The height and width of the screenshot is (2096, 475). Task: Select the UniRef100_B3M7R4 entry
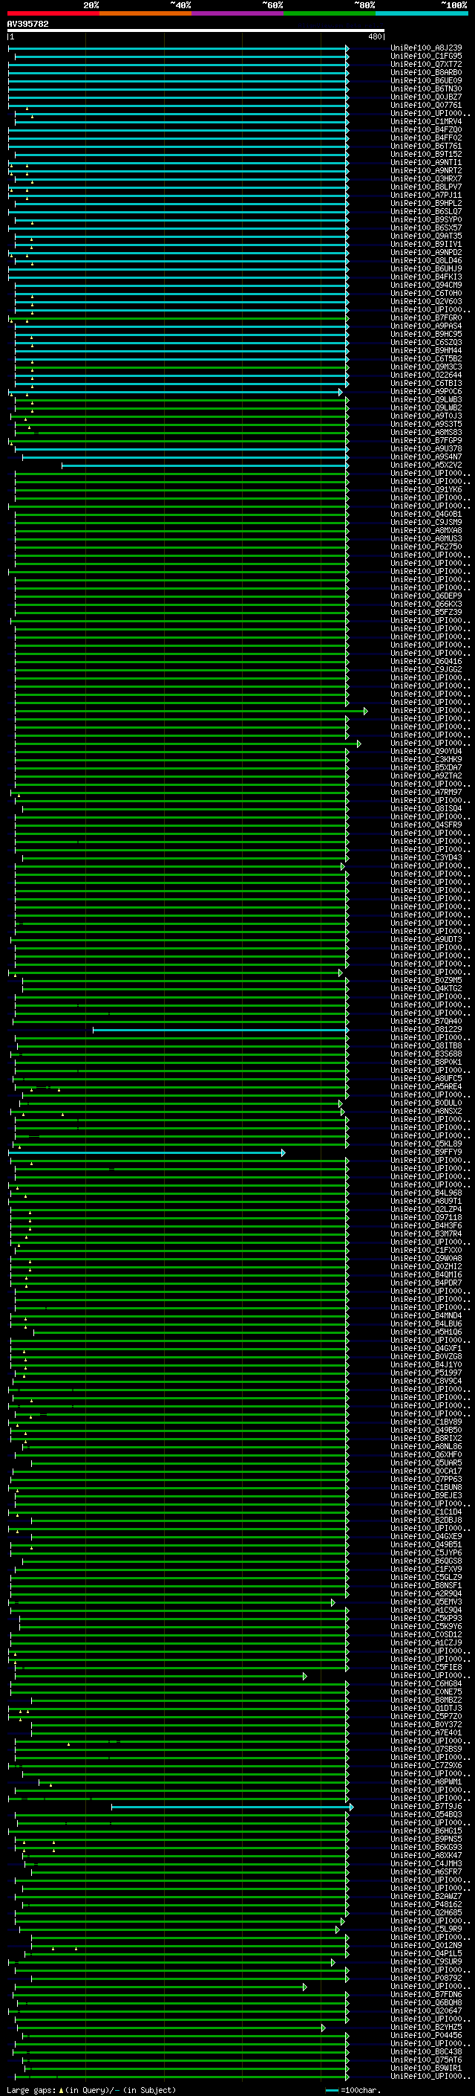coord(426,1234)
